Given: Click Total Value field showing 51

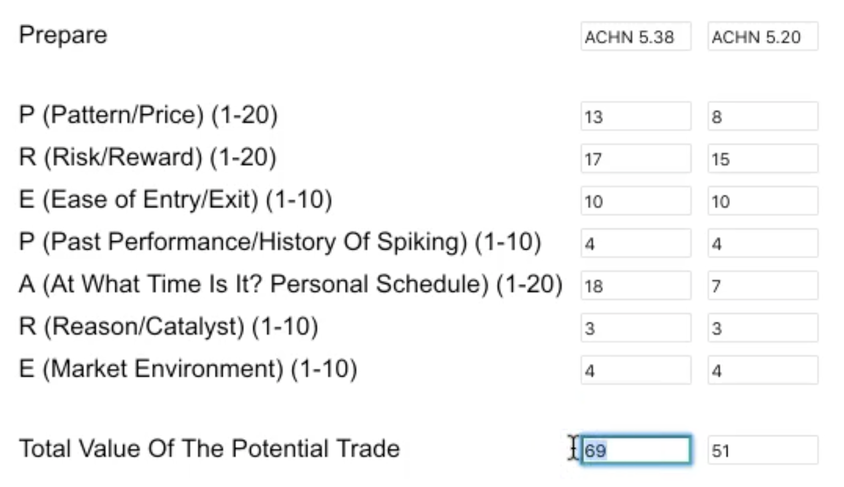Looking at the screenshot, I should point(762,450).
